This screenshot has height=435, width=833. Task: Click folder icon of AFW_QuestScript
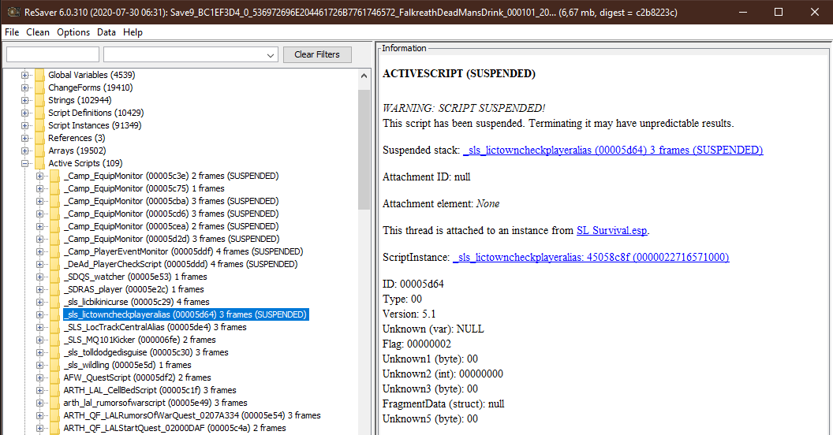54,378
